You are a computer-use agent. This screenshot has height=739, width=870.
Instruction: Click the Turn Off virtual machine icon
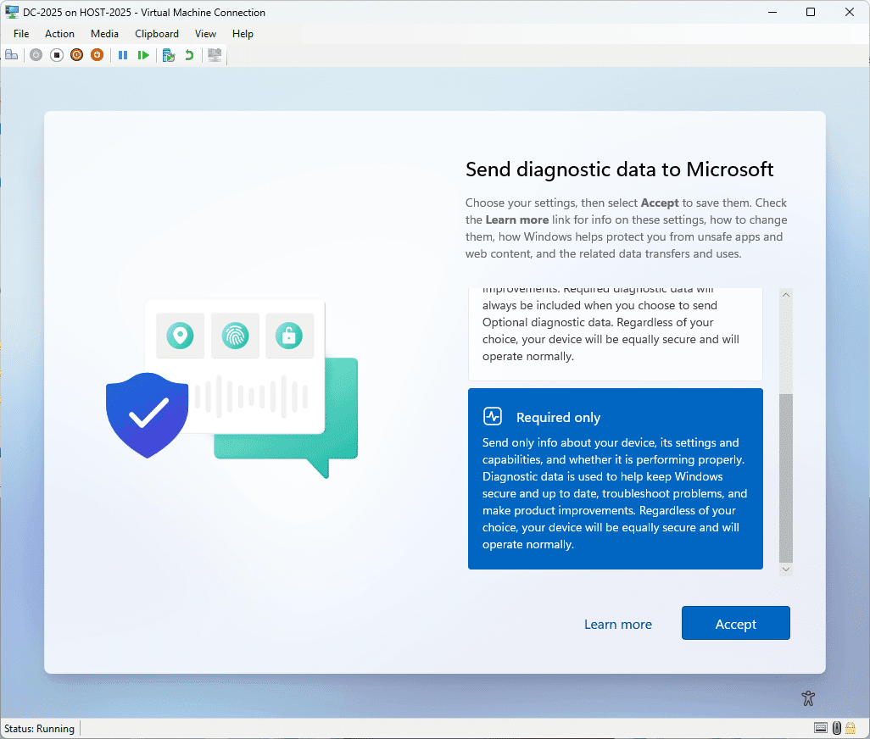tap(56, 54)
